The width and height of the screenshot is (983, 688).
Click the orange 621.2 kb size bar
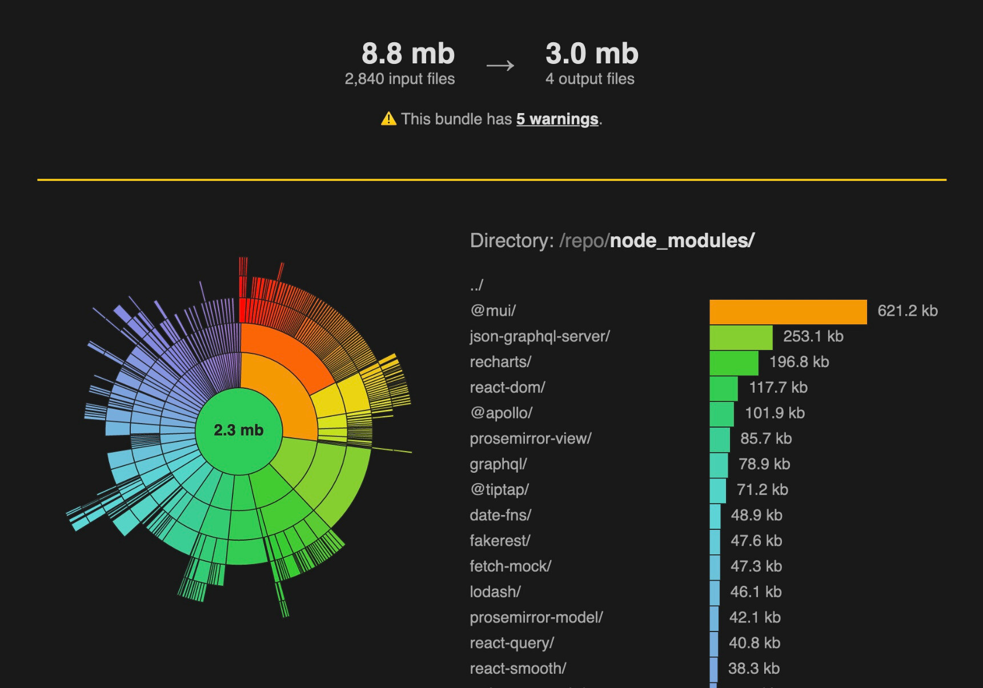tap(788, 312)
